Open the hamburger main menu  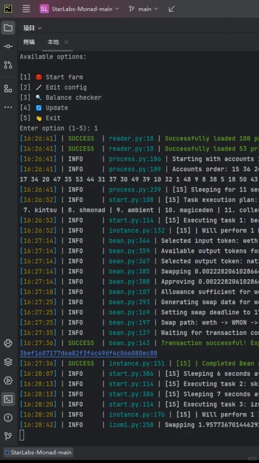coord(26,9)
